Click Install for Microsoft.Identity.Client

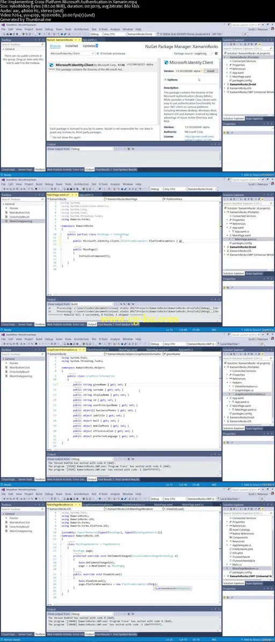(210, 71)
